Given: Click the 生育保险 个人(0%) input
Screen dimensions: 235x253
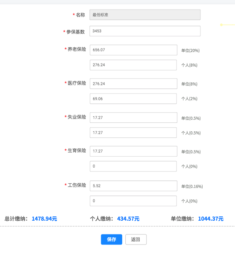Looking at the screenshot, I should tap(133, 166).
